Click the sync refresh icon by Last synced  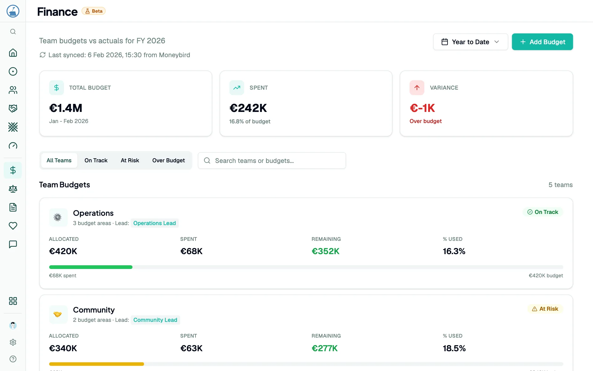(x=43, y=55)
